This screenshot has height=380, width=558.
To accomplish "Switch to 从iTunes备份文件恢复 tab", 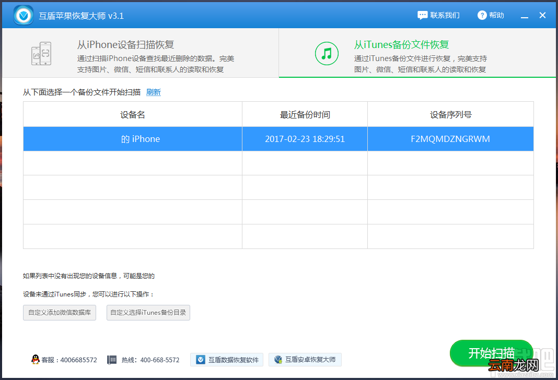I will pyautogui.click(x=417, y=53).
